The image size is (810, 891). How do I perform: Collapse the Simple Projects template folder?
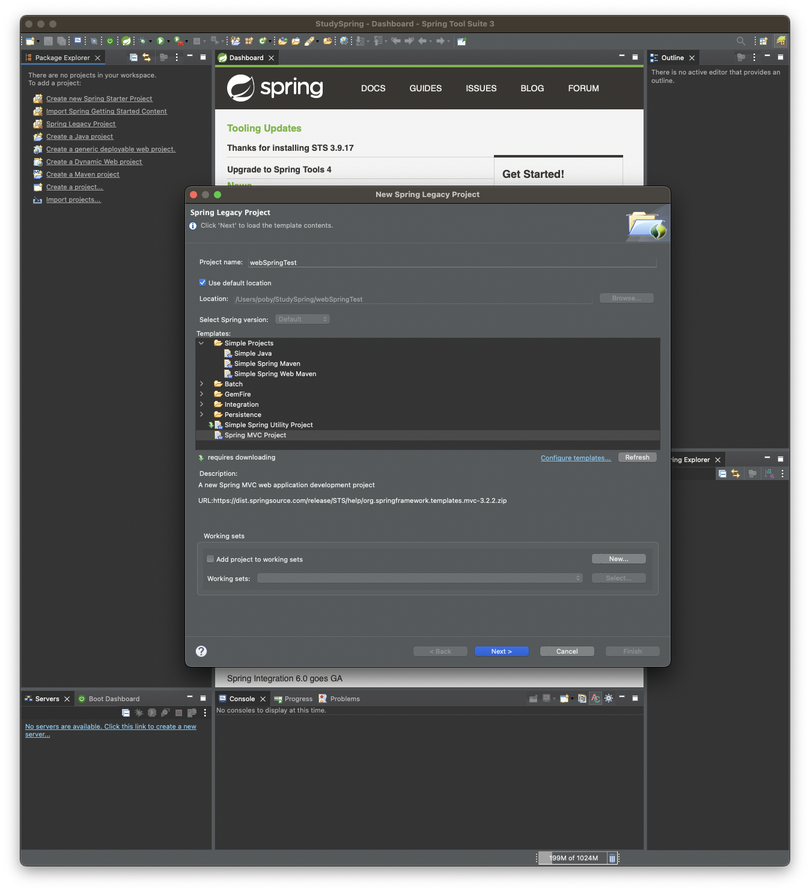[201, 343]
